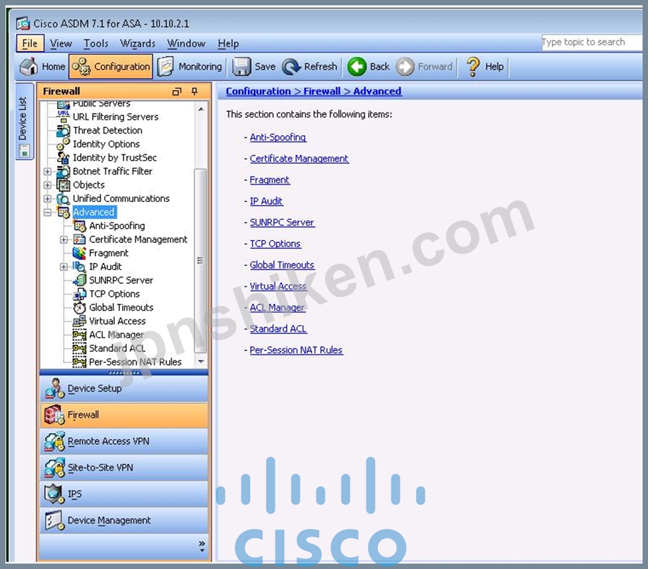Click the Per-Session NAT Rules icon
Viewport: 648px width, 569px height.
[x=80, y=362]
